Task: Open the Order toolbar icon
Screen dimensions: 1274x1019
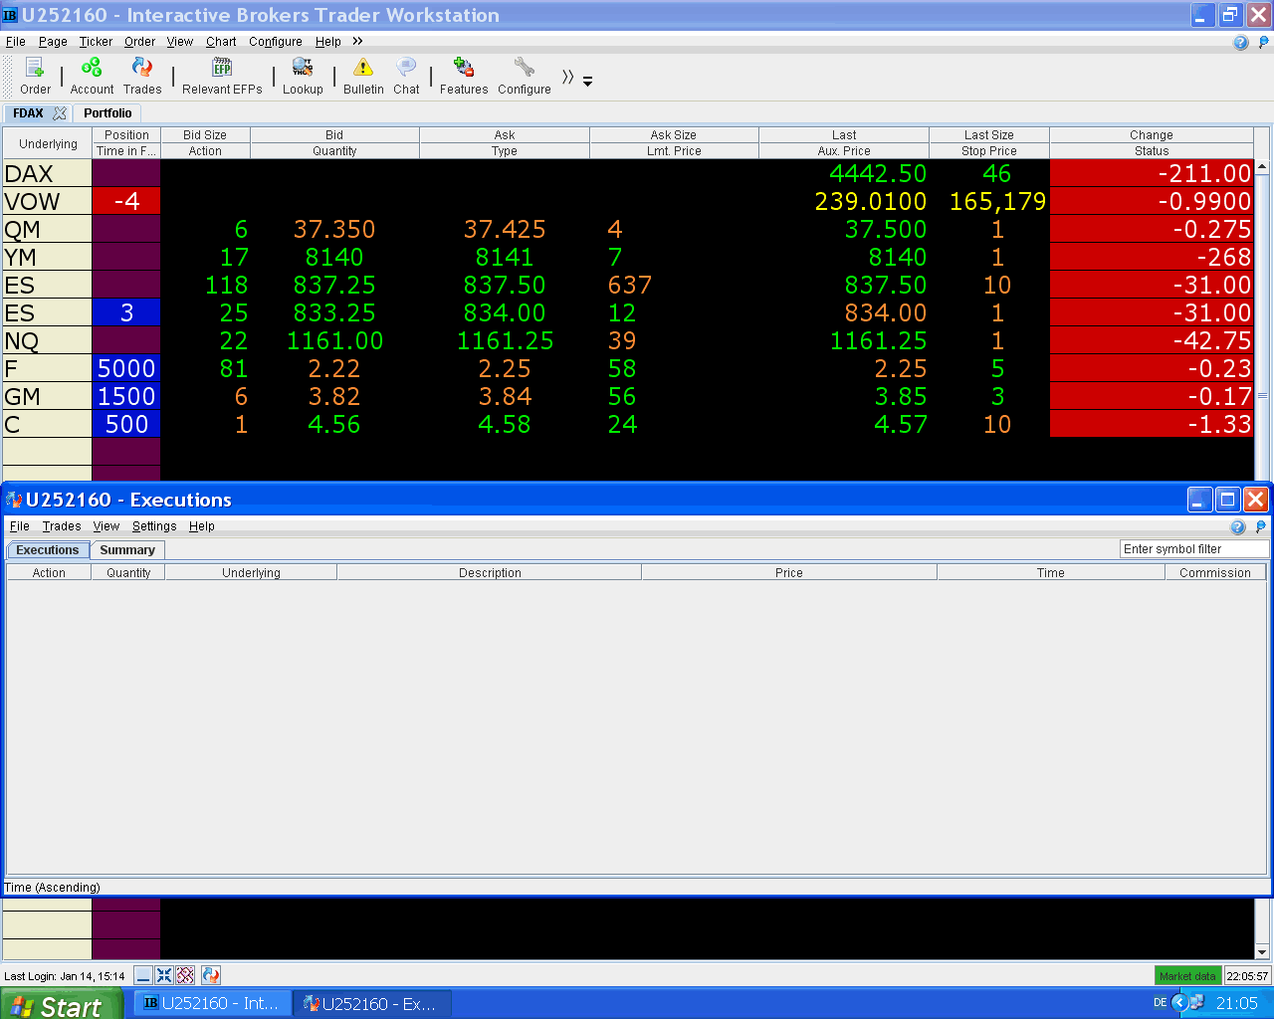Action: 35,76
